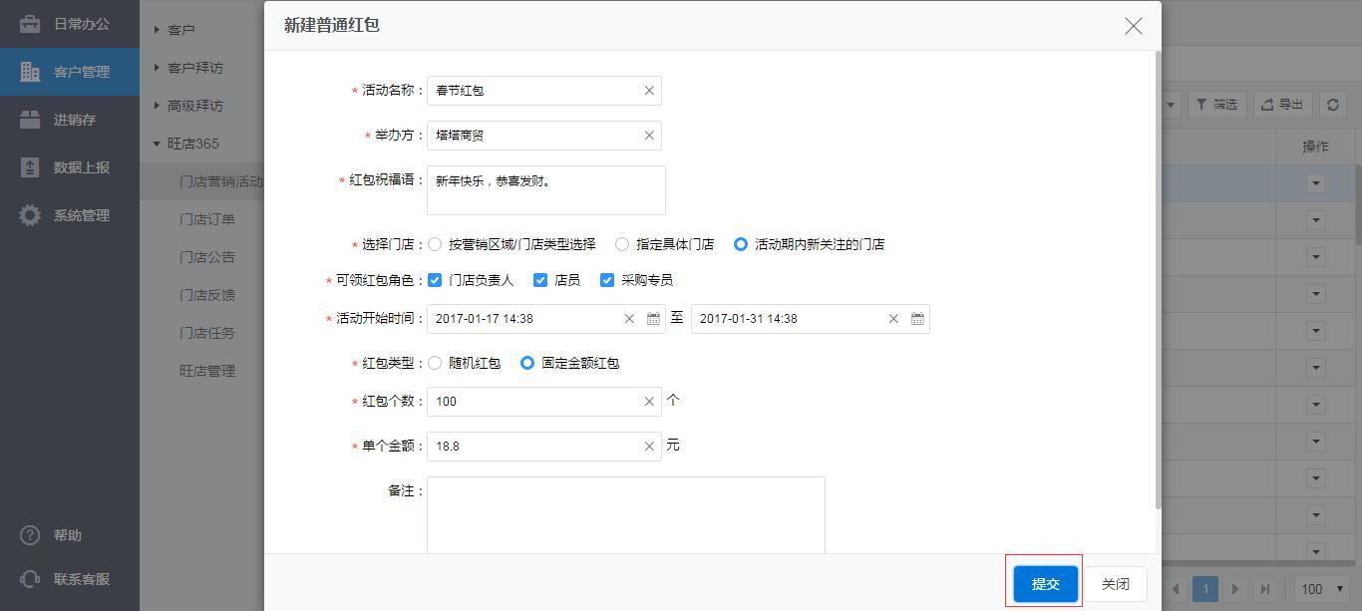Select the 随机红包 radio option

point(435,363)
